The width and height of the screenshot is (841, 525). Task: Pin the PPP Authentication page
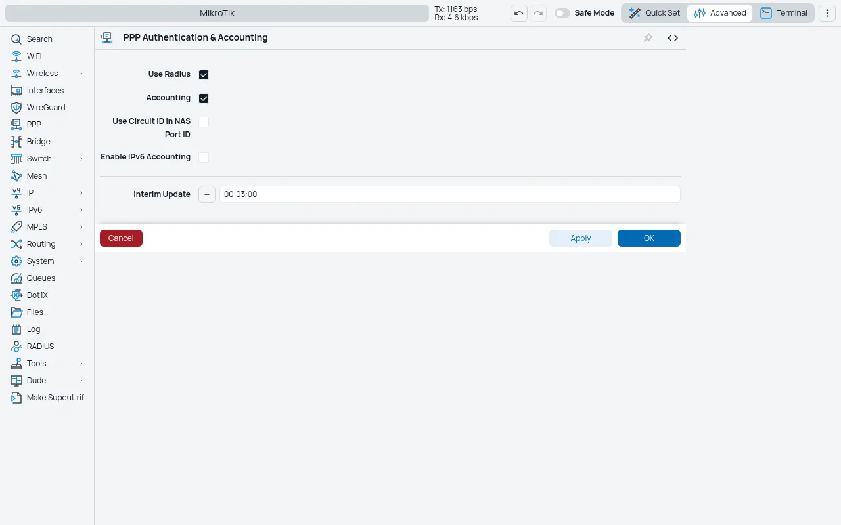tap(648, 38)
